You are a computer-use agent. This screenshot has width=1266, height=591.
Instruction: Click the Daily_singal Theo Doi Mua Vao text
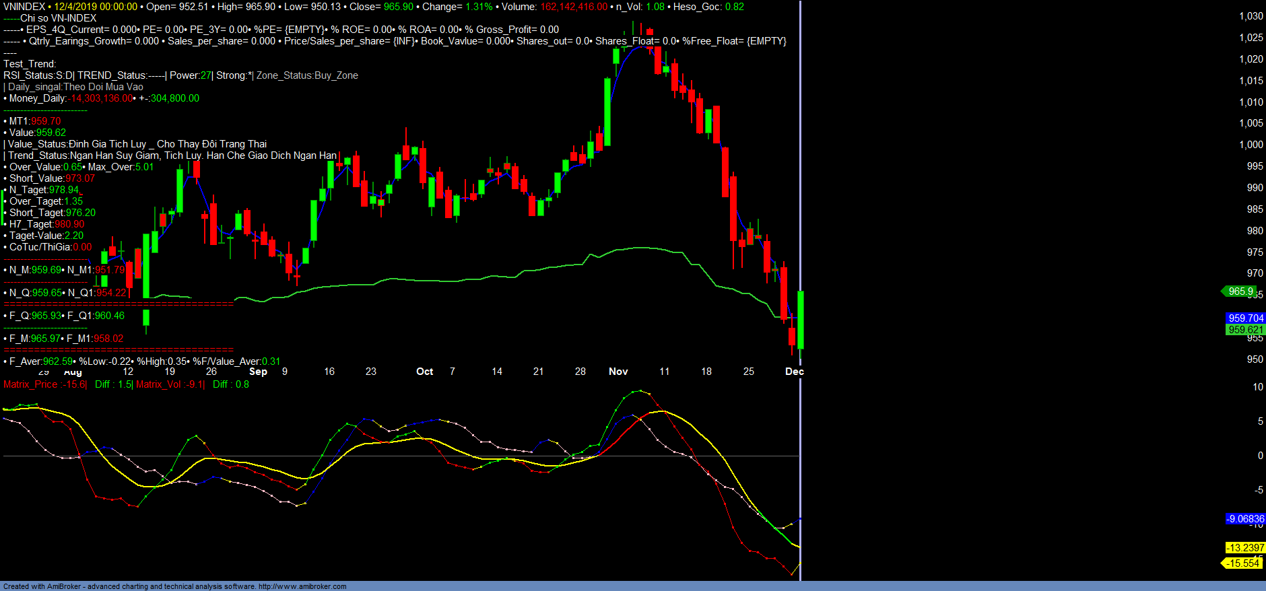click(x=75, y=87)
